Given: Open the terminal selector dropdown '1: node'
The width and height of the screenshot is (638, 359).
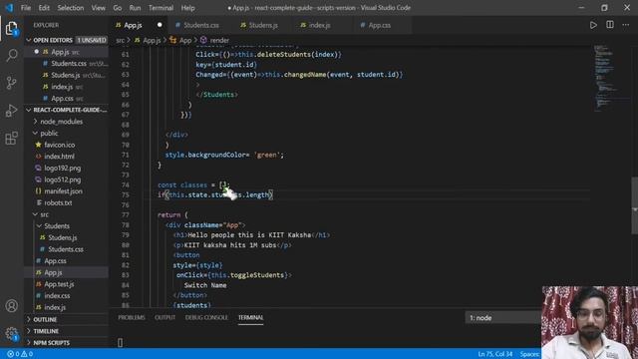Looking at the screenshot, I should 502,318.
